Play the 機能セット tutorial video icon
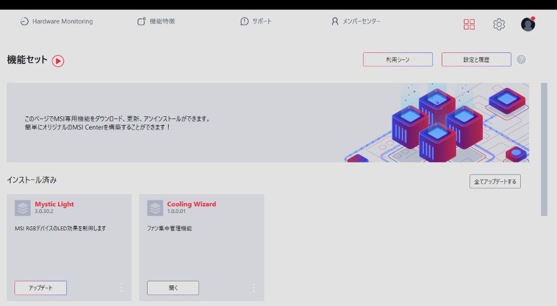 click(58, 61)
